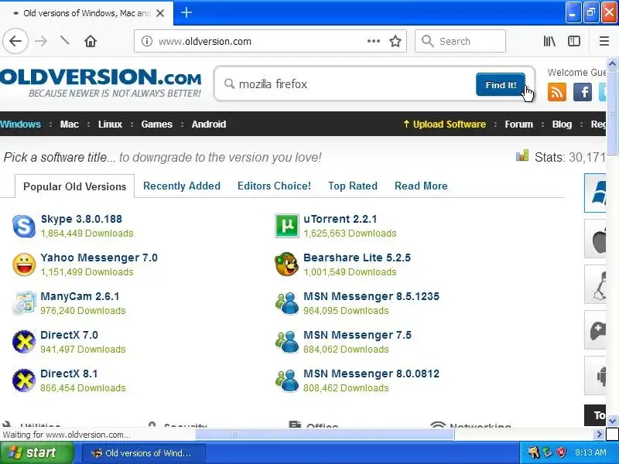Image resolution: width=619 pixels, height=464 pixels.
Task: Click horizontal scrollbar right arrow
Action: point(599,435)
